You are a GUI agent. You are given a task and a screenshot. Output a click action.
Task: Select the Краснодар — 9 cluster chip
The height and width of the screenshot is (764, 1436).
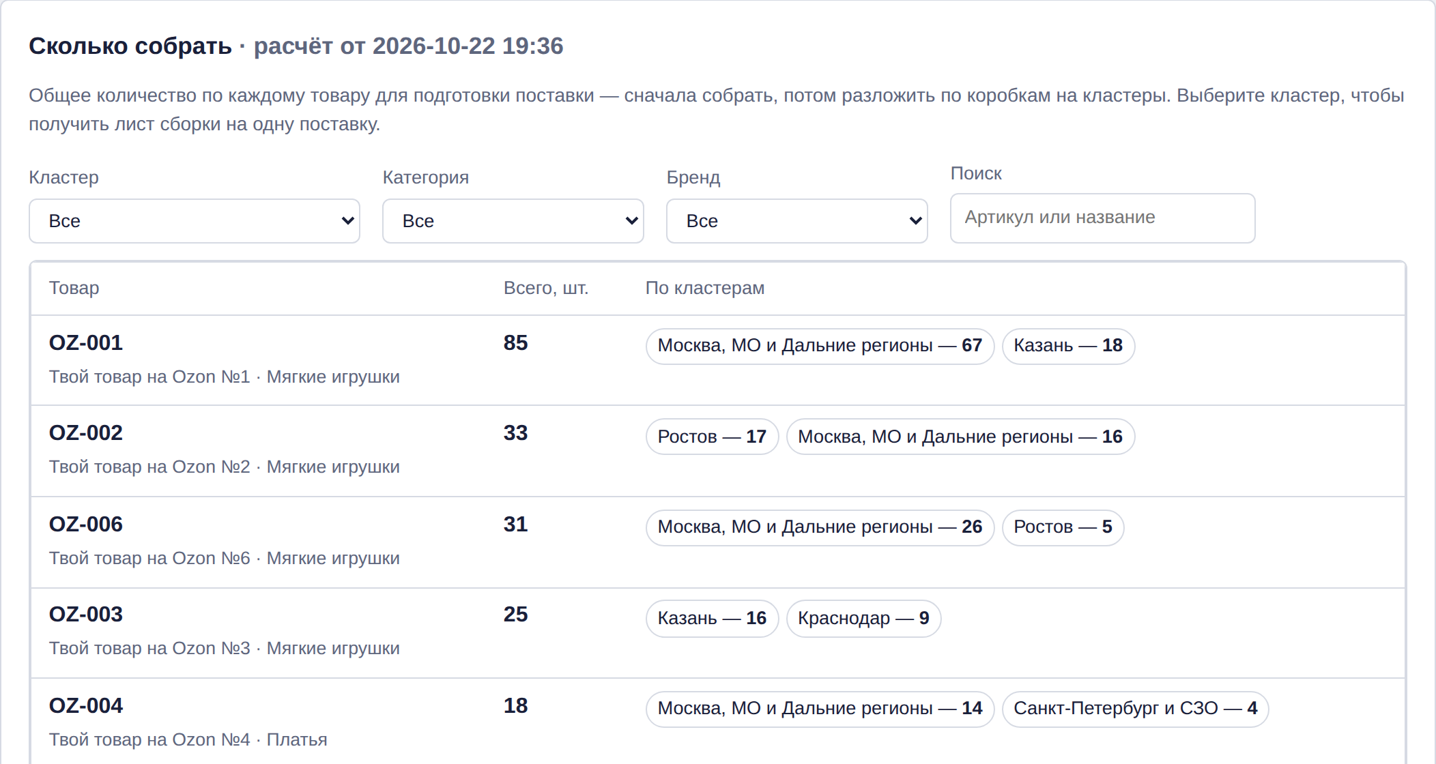(x=863, y=619)
